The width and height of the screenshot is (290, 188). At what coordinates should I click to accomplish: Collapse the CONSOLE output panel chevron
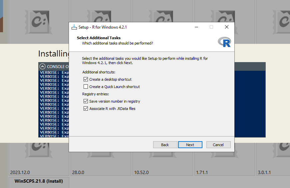coord(42,66)
